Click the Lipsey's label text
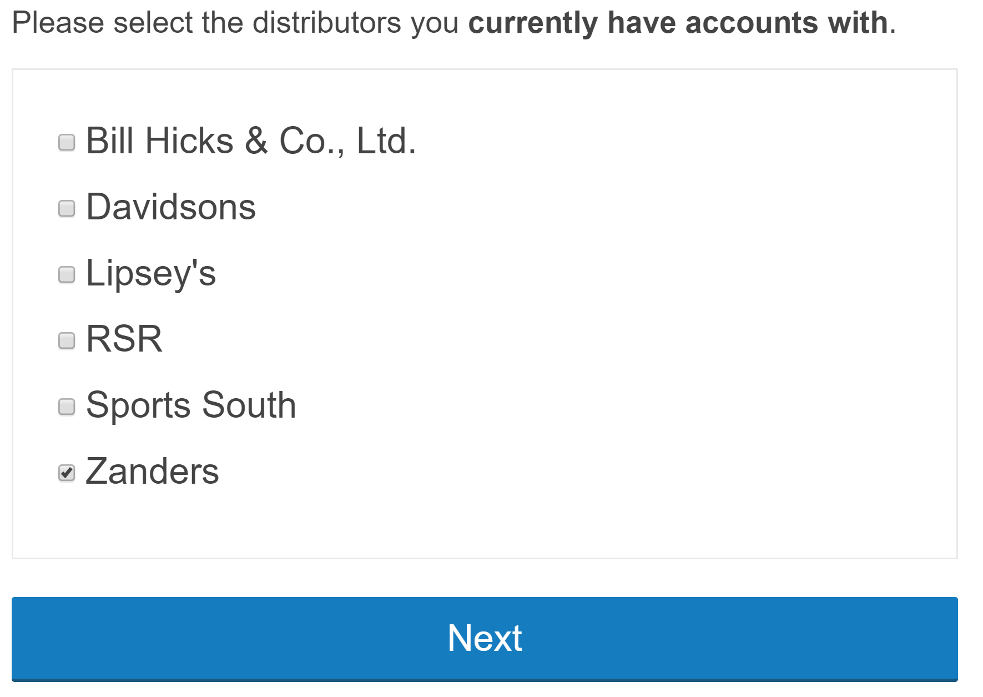The image size is (983, 697). point(151,273)
